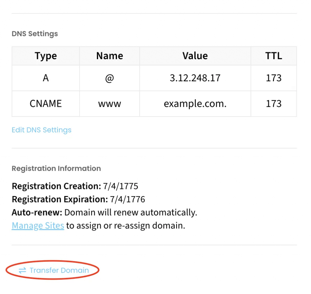Click the transfer arrows icon beside Transfer Domain
The image size is (311, 294).
(x=22, y=270)
